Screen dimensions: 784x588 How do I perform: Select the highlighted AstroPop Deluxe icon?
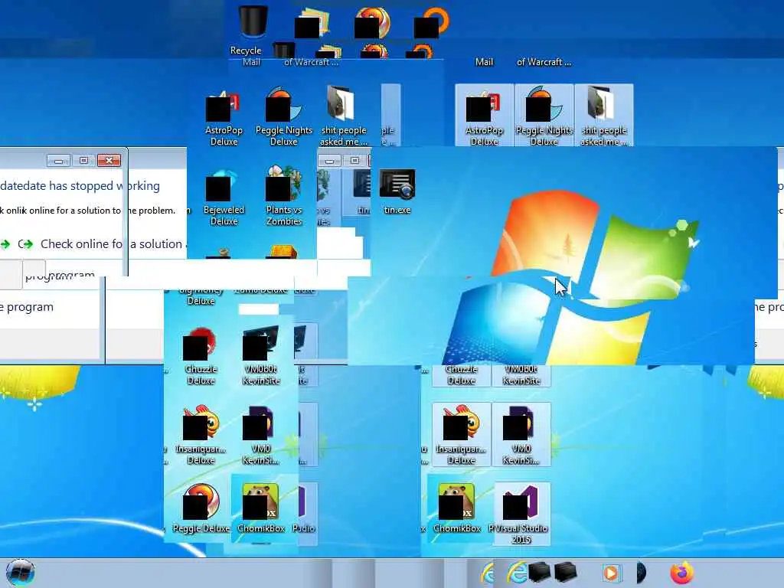pyautogui.click(x=484, y=116)
